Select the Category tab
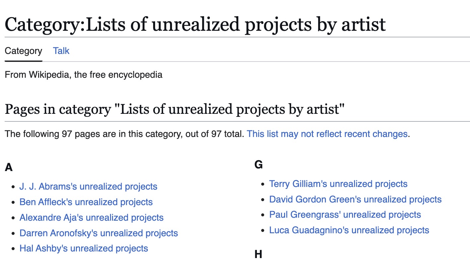The width and height of the screenshot is (470, 266). (24, 51)
